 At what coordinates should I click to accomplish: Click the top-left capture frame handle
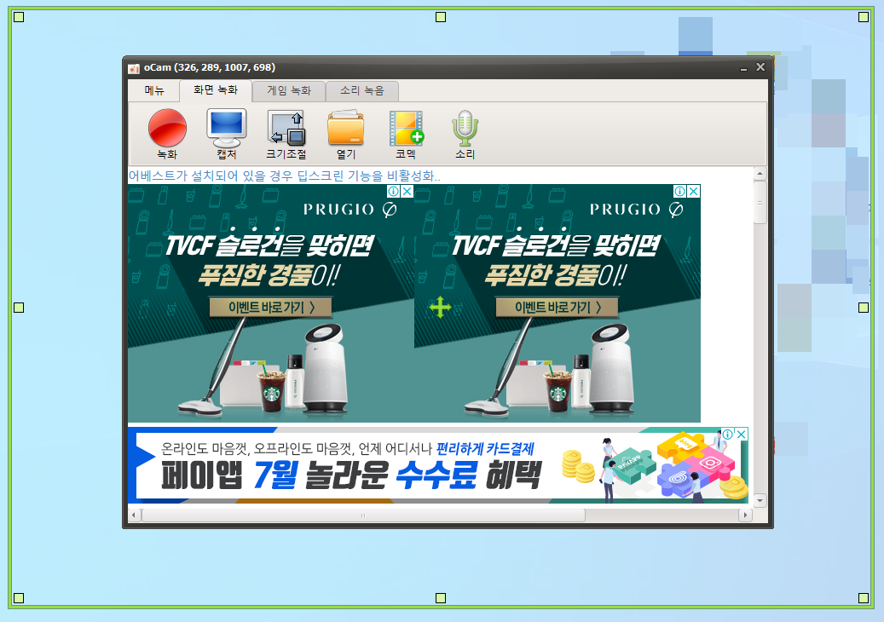(x=19, y=17)
